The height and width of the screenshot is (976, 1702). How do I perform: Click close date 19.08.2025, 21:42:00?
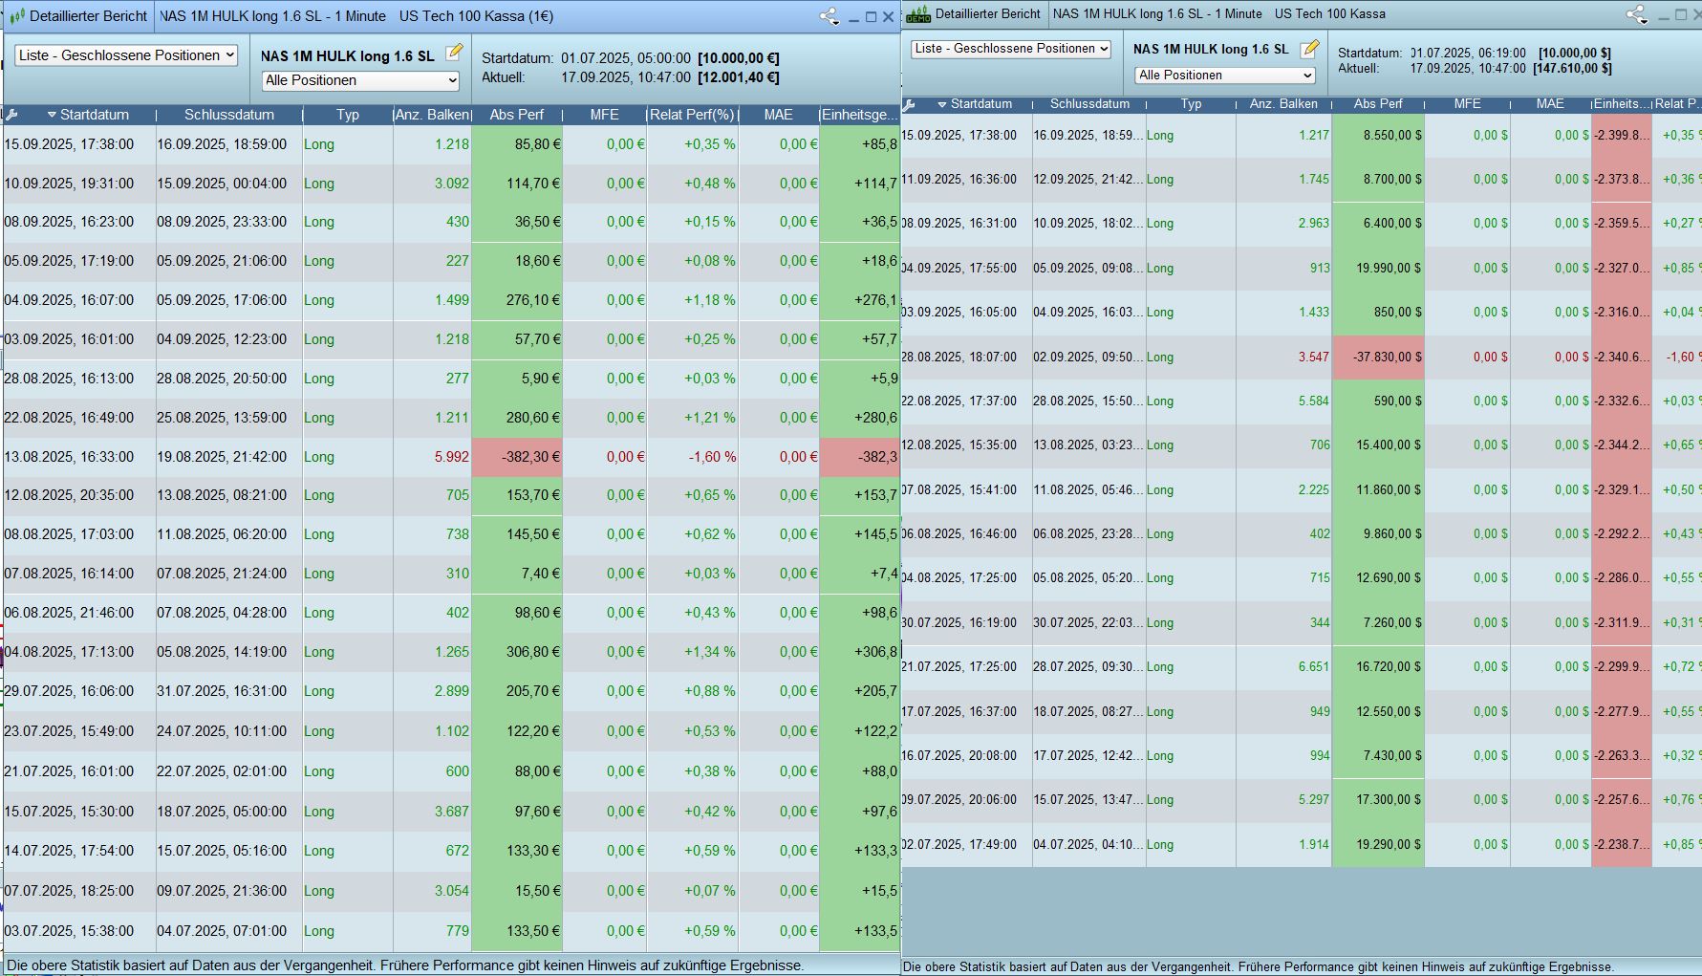pos(222,457)
